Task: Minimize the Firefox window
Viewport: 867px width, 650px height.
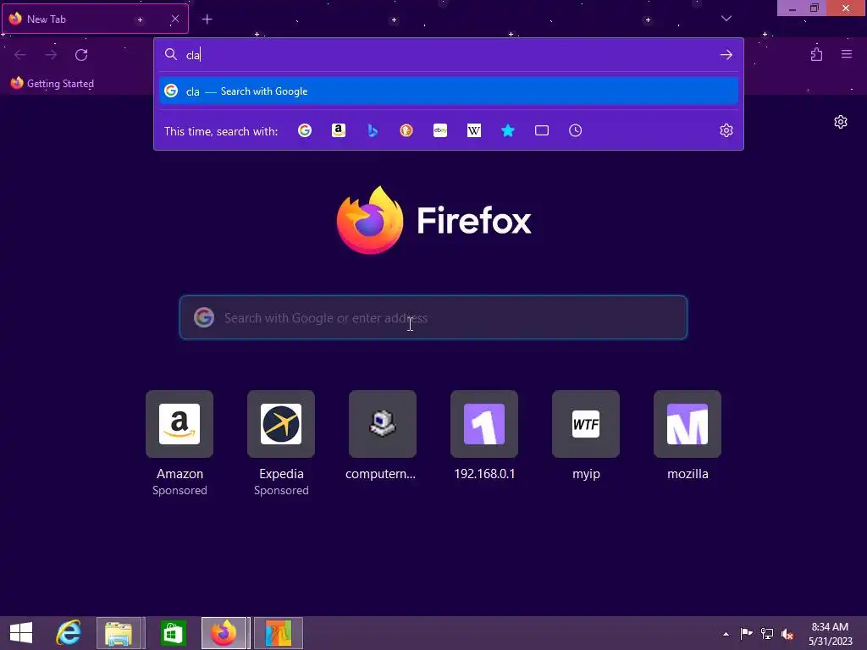Action: point(792,8)
